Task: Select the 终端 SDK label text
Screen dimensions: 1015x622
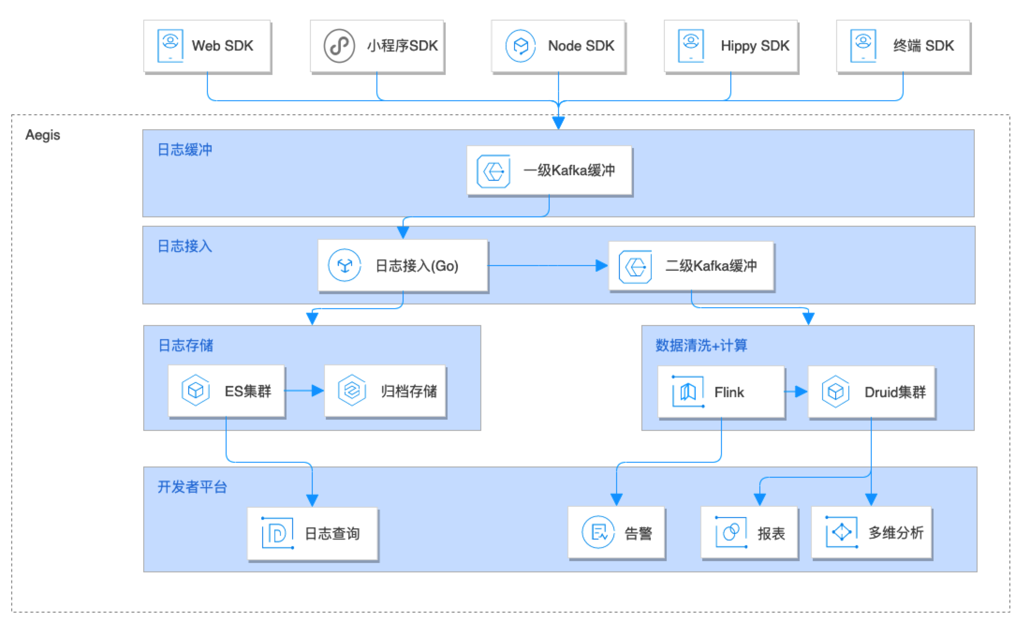Action: pos(923,46)
